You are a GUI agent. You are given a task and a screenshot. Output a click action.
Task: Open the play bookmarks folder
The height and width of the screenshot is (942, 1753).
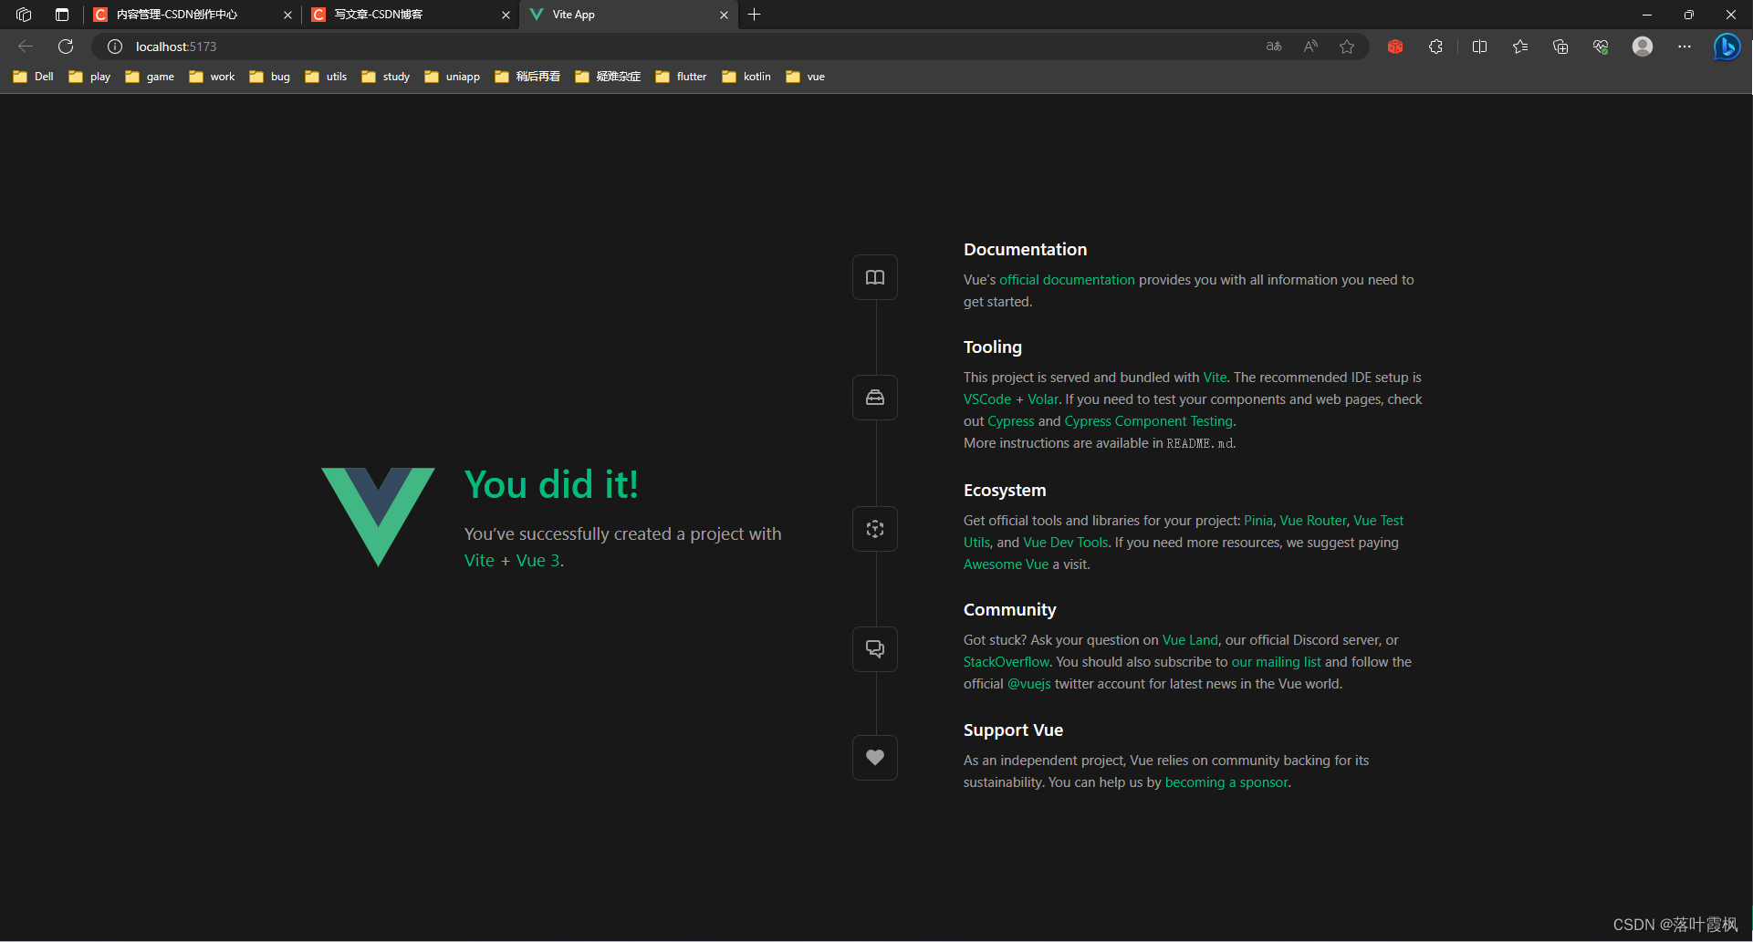tap(89, 77)
